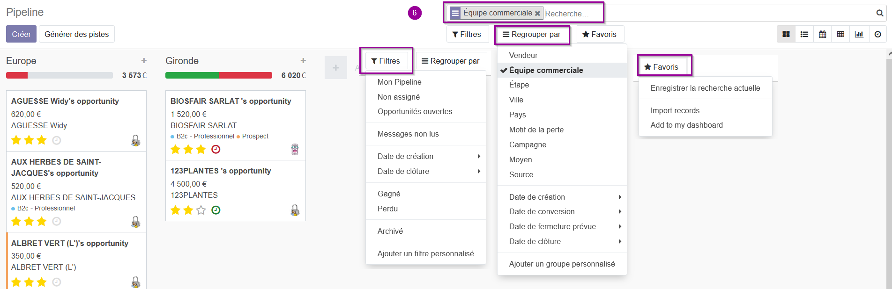Remove the Équipe commerciale search facet
The image size is (892, 289).
537,14
